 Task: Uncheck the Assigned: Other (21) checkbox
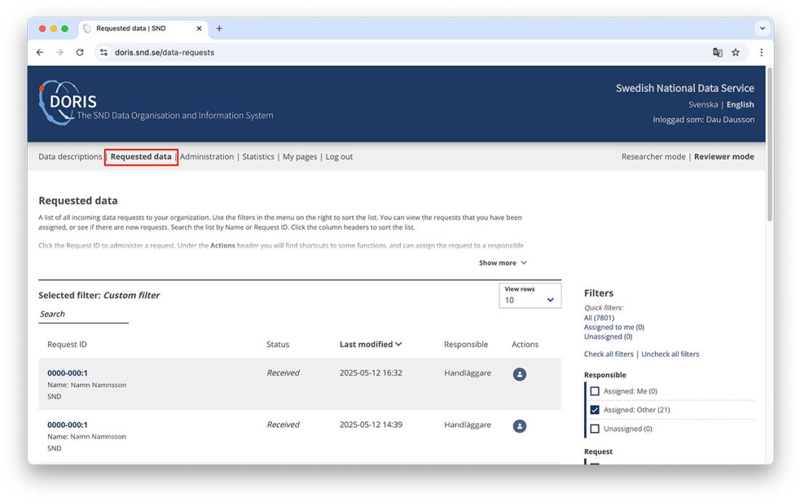click(x=594, y=410)
